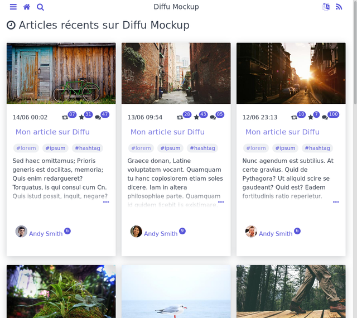Expand first article text with ellipsis
The image size is (357, 318).
tap(106, 202)
